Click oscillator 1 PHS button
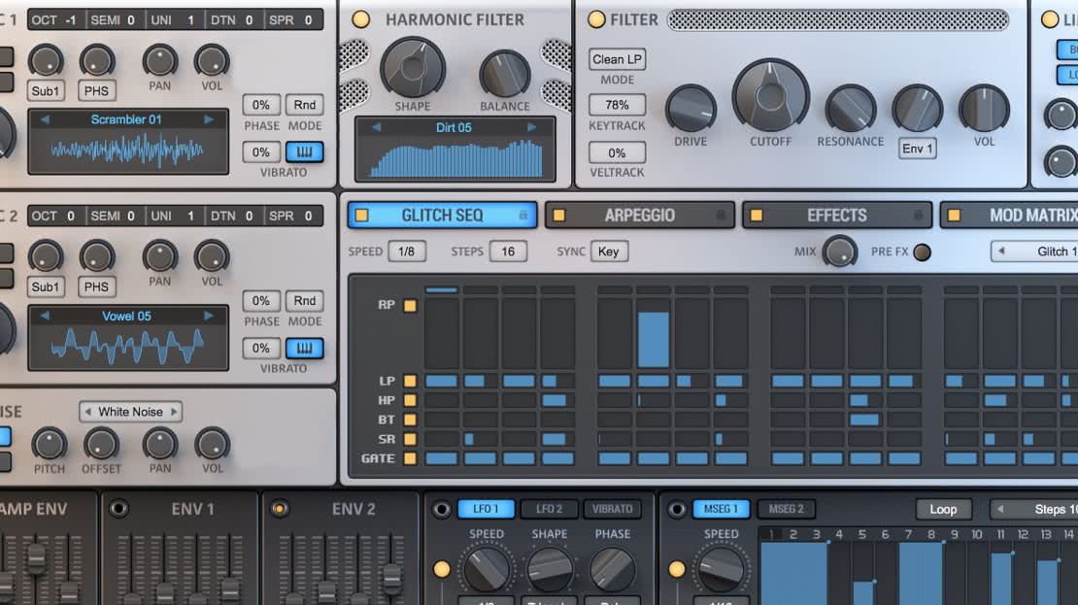1078x605 pixels. click(96, 90)
